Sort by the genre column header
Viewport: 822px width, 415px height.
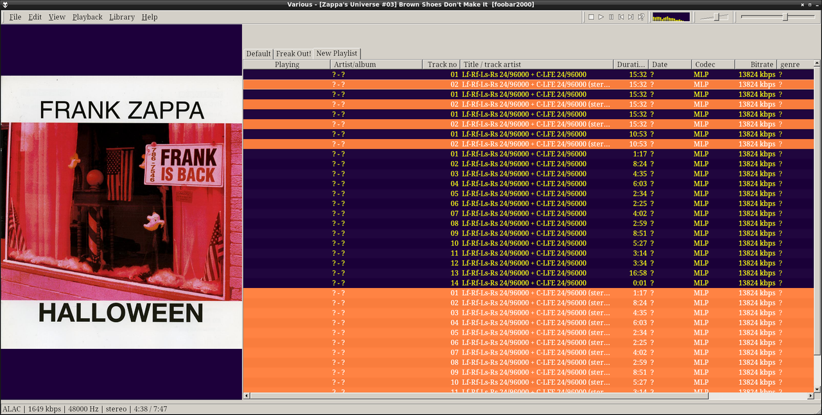[795, 64]
